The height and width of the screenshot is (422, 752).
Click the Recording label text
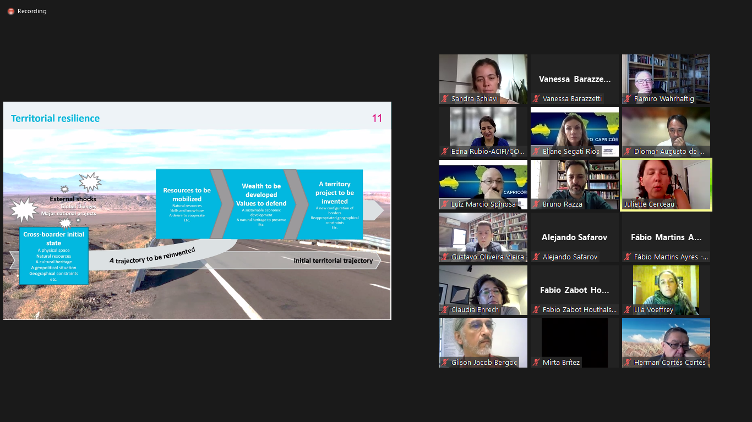(32, 11)
